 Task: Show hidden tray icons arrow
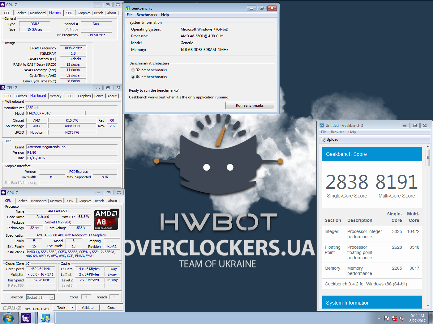tap(379, 318)
